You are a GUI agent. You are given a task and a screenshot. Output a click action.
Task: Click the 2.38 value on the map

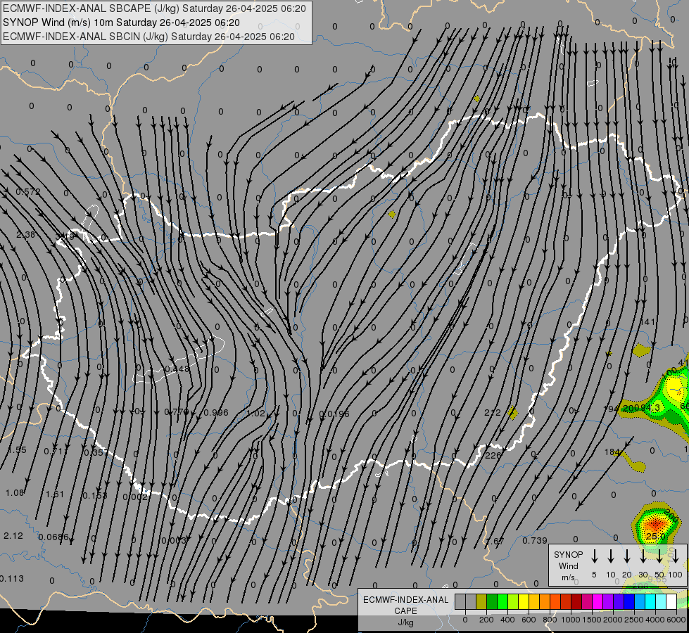pos(25,235)
